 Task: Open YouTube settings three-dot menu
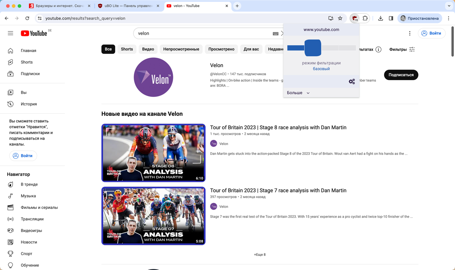tap(409, 33)
